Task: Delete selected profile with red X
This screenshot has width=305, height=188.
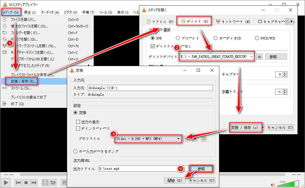Action: pos(195,139)
